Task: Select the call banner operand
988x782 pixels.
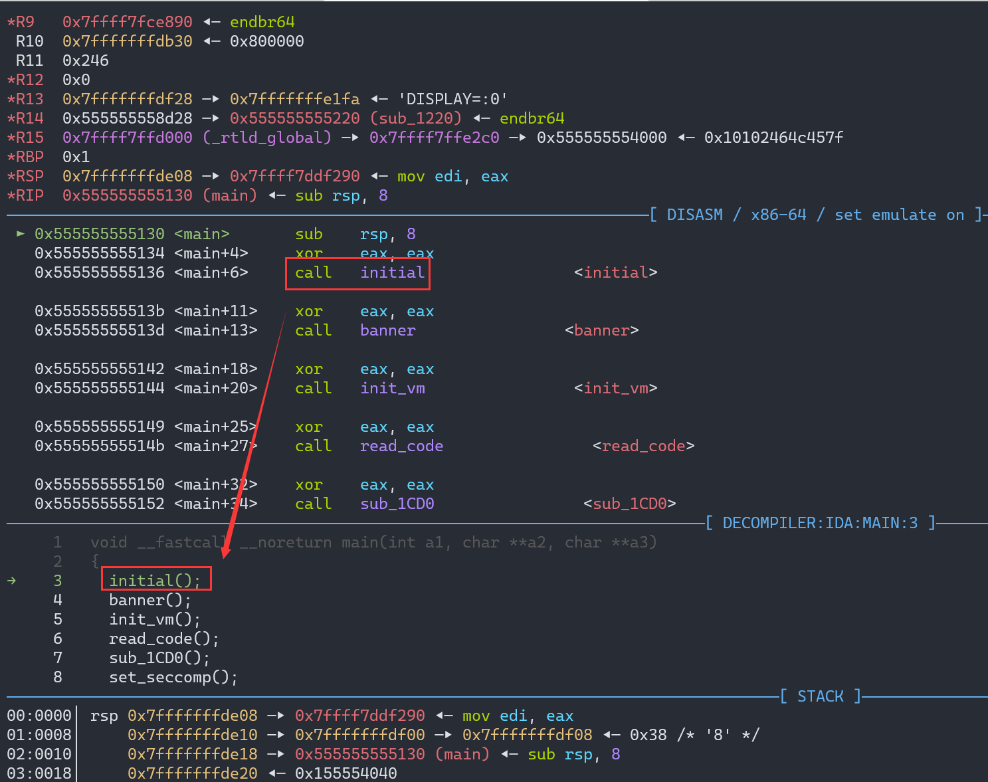Action: (388, 330)
